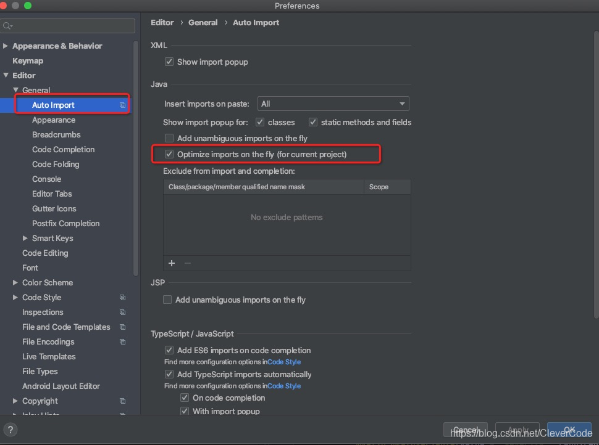Screen dimensions: 599x445
Task: Click Class/package/member qualified name mask header
Action: pos(264,187)
